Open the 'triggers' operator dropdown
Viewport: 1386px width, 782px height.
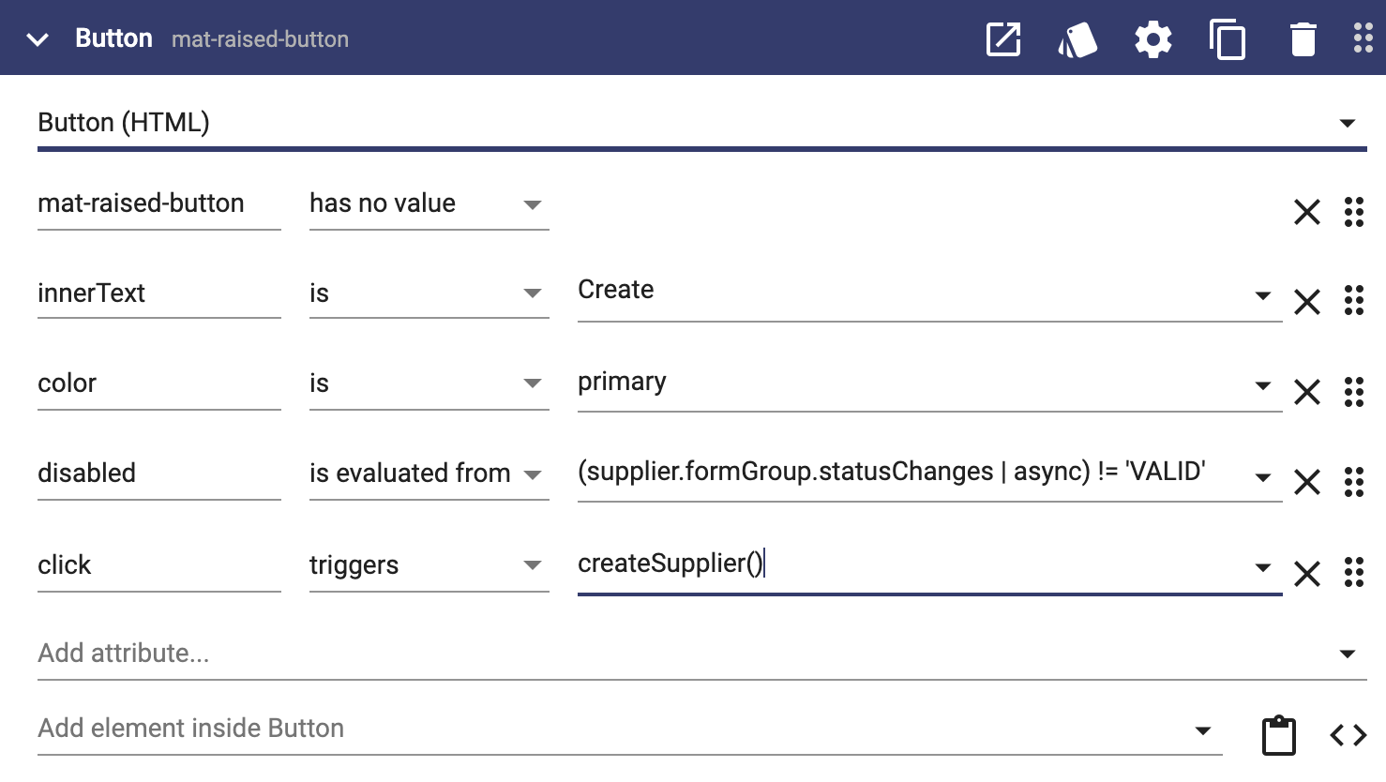429,565
